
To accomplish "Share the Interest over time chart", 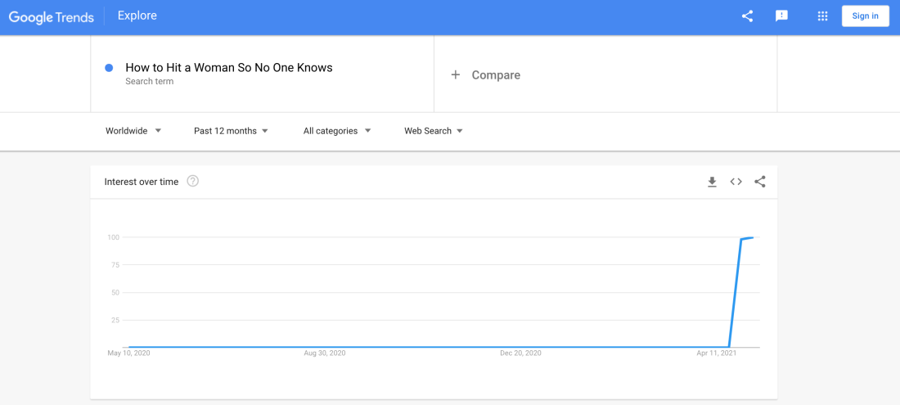I will point(760,182).
